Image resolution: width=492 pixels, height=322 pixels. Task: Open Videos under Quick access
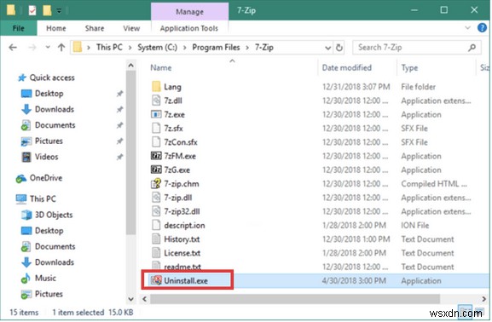click(x=46, y=157)
